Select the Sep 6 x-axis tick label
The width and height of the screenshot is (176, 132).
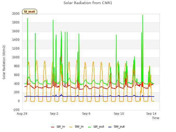point(86,114)
